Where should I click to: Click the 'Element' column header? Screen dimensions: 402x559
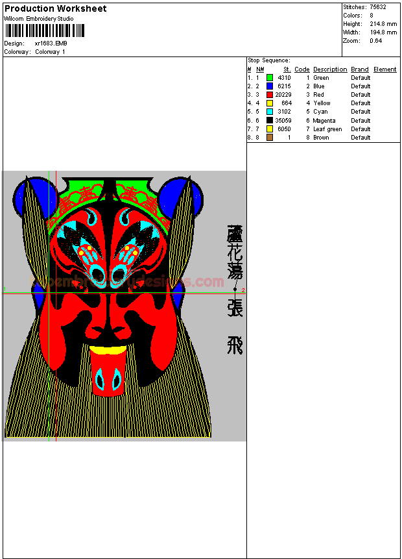385,69
